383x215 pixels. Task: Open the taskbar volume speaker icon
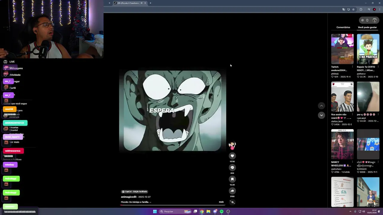[x=364, y=211]
